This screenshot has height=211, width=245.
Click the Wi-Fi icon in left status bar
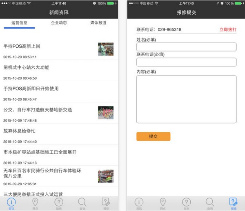29,3
